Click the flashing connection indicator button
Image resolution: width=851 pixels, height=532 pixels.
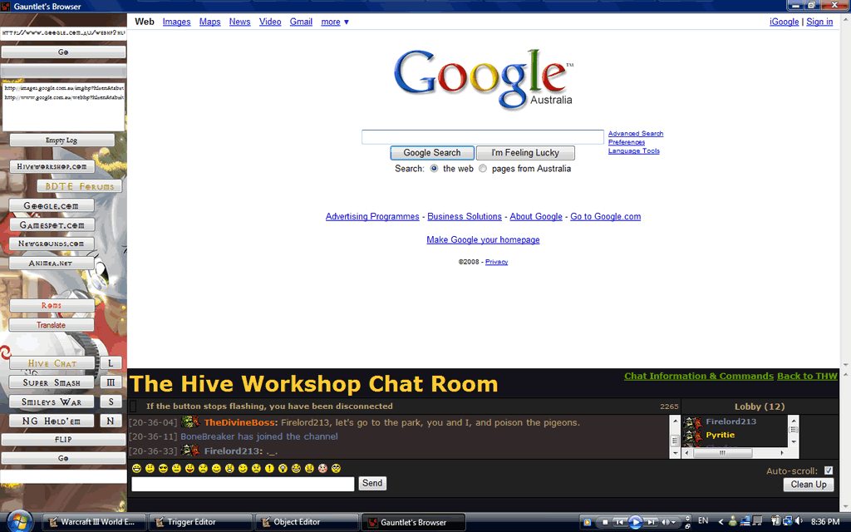133,406
